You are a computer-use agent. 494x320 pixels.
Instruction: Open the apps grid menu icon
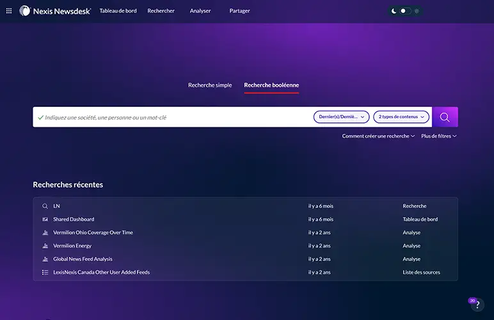[9, 11]
